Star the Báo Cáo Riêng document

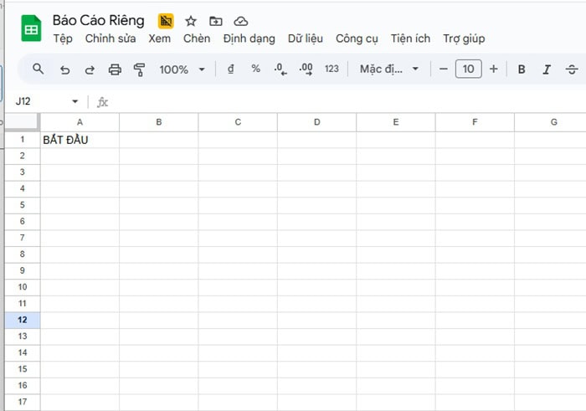coord(191,21)
